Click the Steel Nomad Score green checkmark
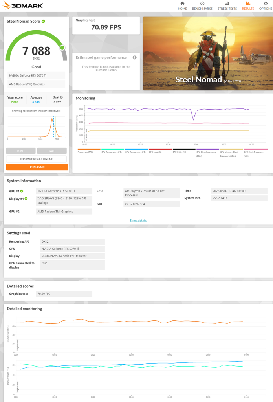This screenshot has height=402, width=273. [43, 21]
